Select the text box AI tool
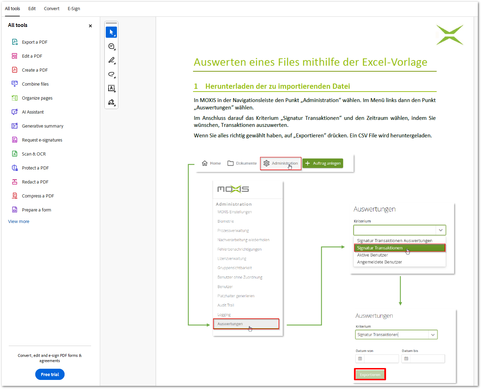481x389 pixels. pyautogui.click(x=111, y=88)
